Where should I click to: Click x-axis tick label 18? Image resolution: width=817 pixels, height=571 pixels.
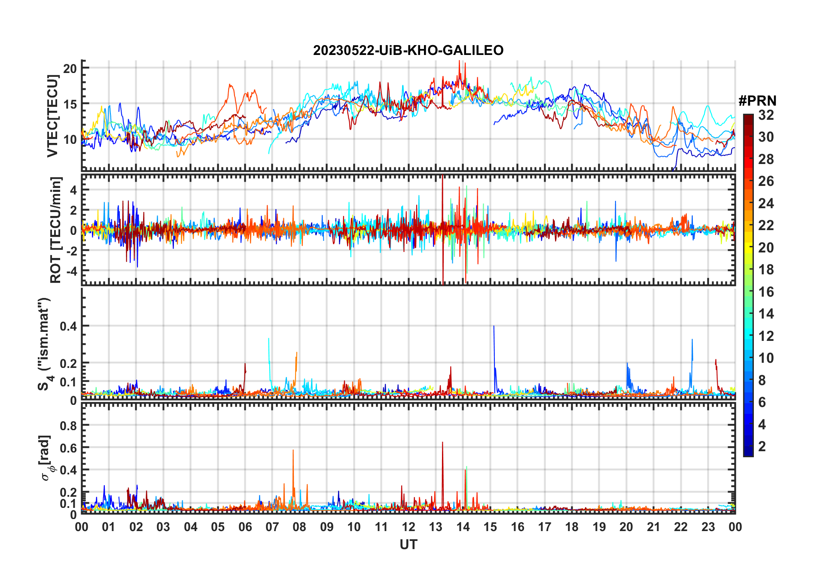point(572,527)
